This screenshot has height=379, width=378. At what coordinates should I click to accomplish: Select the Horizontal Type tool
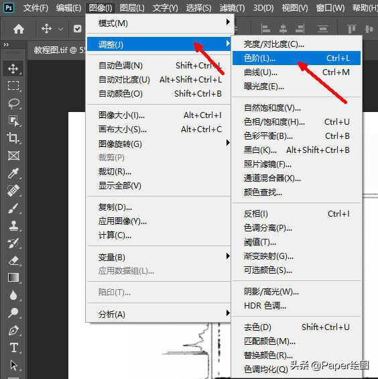tap(13, 348)
